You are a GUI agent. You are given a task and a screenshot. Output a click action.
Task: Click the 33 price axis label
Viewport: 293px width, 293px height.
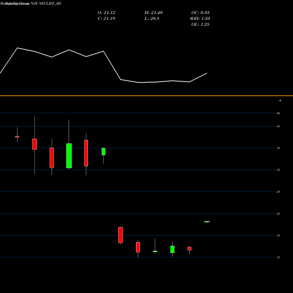point(278,170)
